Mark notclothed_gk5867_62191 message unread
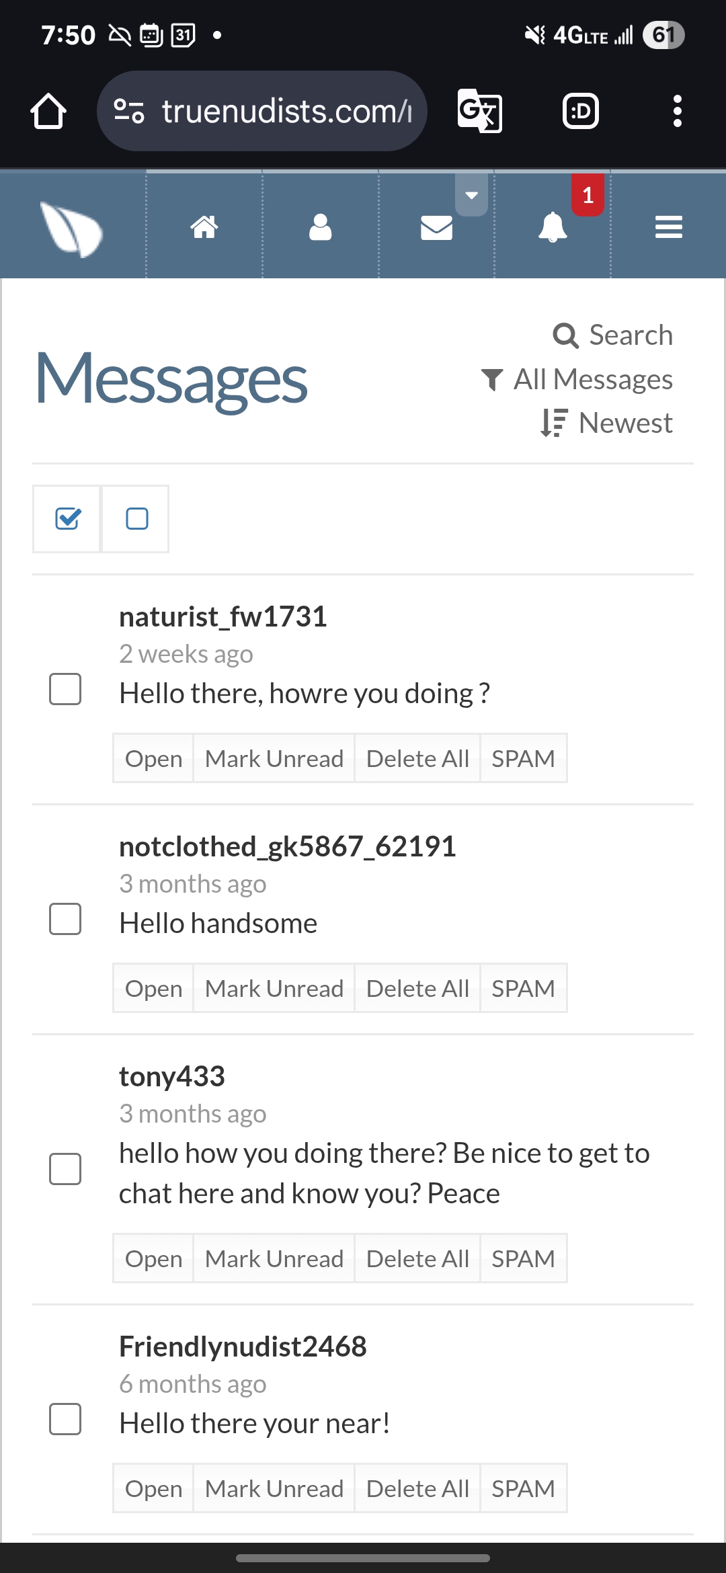This screenshot has width=726, height=1573. (x=274, y=988)
